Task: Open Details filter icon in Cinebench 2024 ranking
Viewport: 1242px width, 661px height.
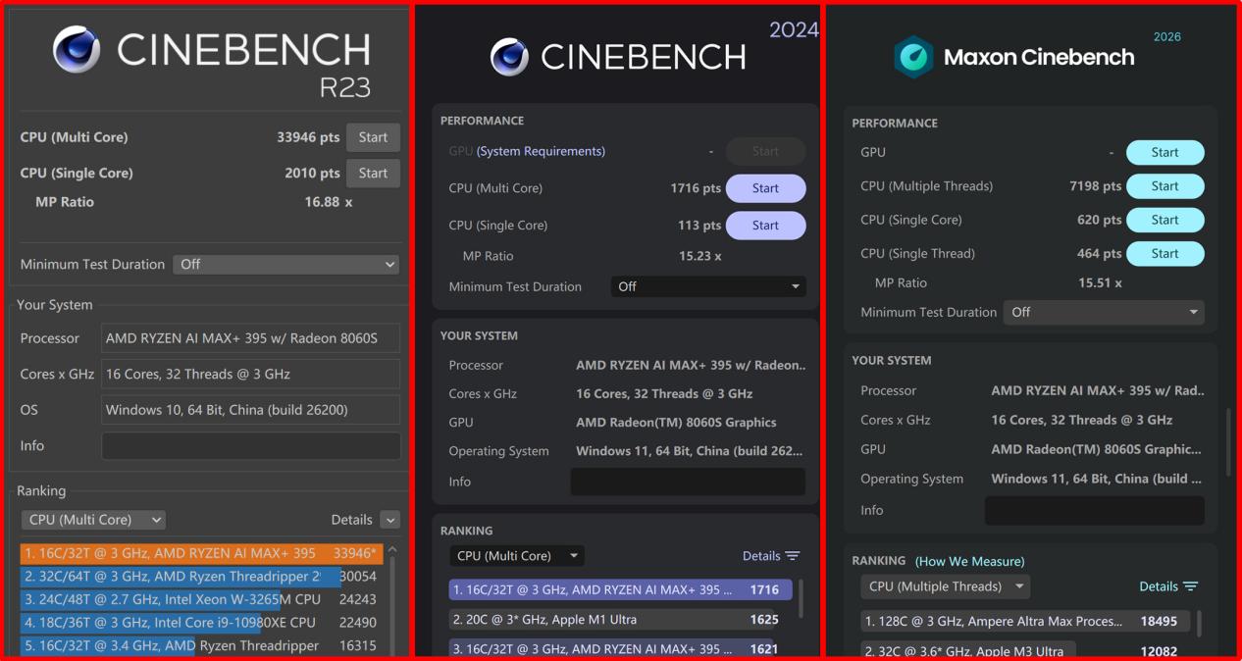Action: point(793,556)
